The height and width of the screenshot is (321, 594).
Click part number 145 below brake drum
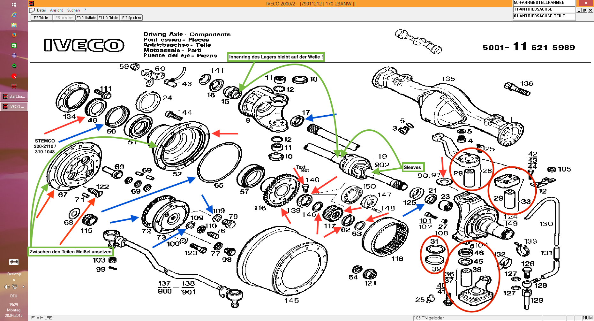coord(292,300)
